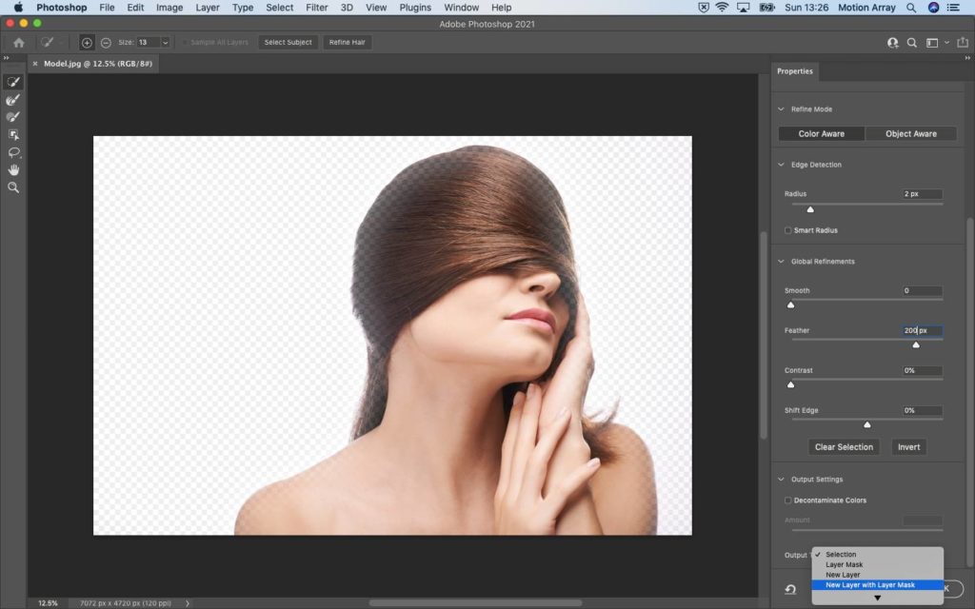
Task: Click the Radius slider handle
Action: click(810, 209)
